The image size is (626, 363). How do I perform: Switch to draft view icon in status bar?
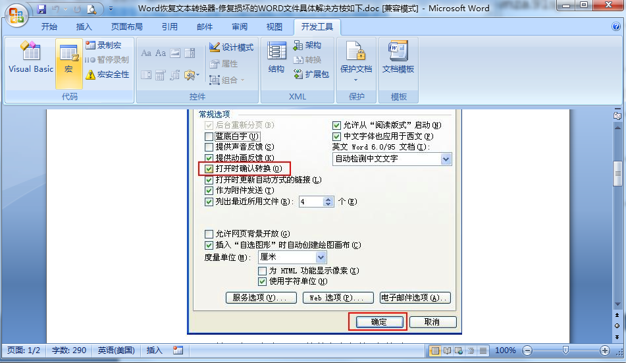pyautogui.click(x=483, y=350)
